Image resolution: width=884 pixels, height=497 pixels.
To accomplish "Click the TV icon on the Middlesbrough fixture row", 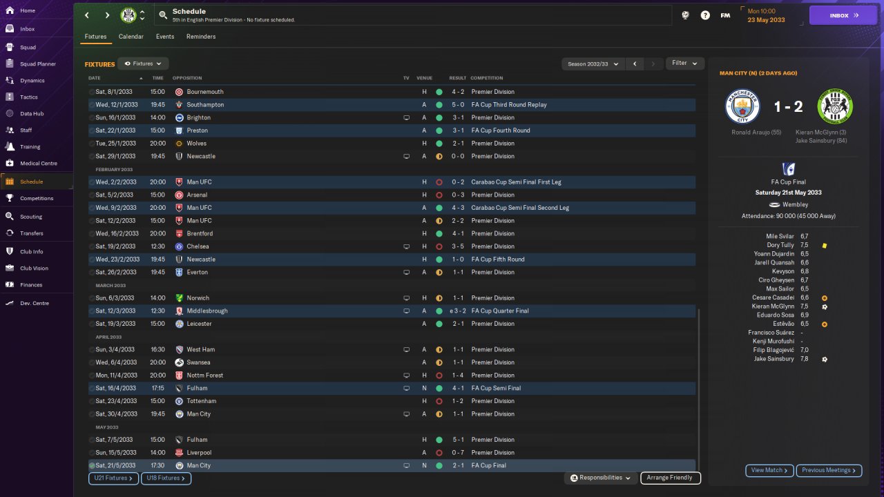I will (x=407, y=311).
